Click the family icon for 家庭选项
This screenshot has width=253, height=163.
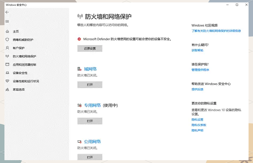7,89
